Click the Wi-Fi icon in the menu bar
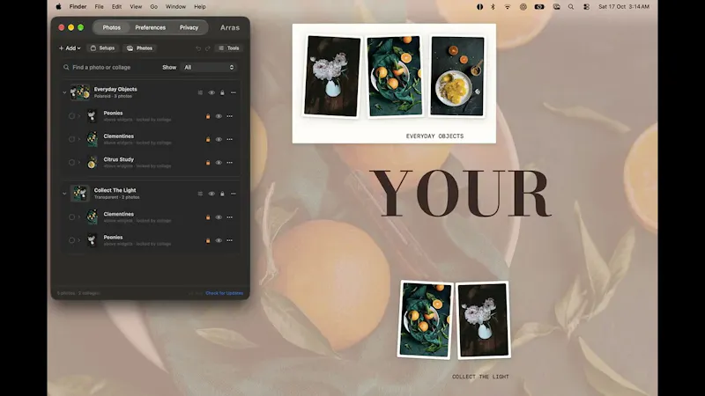 508,7
